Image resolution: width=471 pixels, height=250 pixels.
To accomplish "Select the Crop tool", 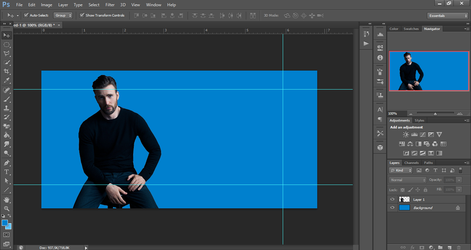I will (x=7, y=71).
